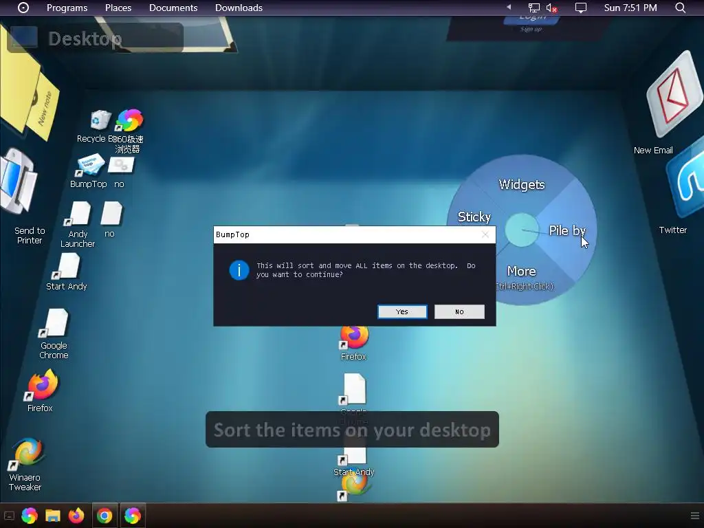Select Widgets in the pie menu
This screenshot has height=528, width=704.
522,184
